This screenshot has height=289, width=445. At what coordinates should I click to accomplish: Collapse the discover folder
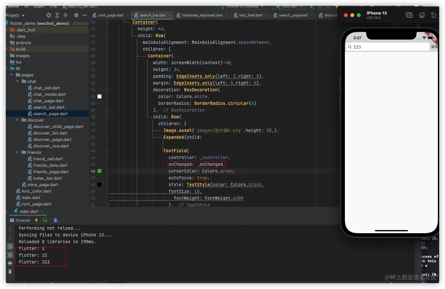click(x=17, y=120)
